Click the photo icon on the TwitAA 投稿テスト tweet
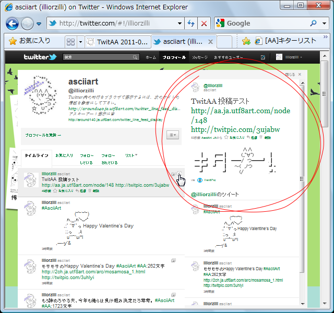This screenshot has width=334, height=313. 173,174
